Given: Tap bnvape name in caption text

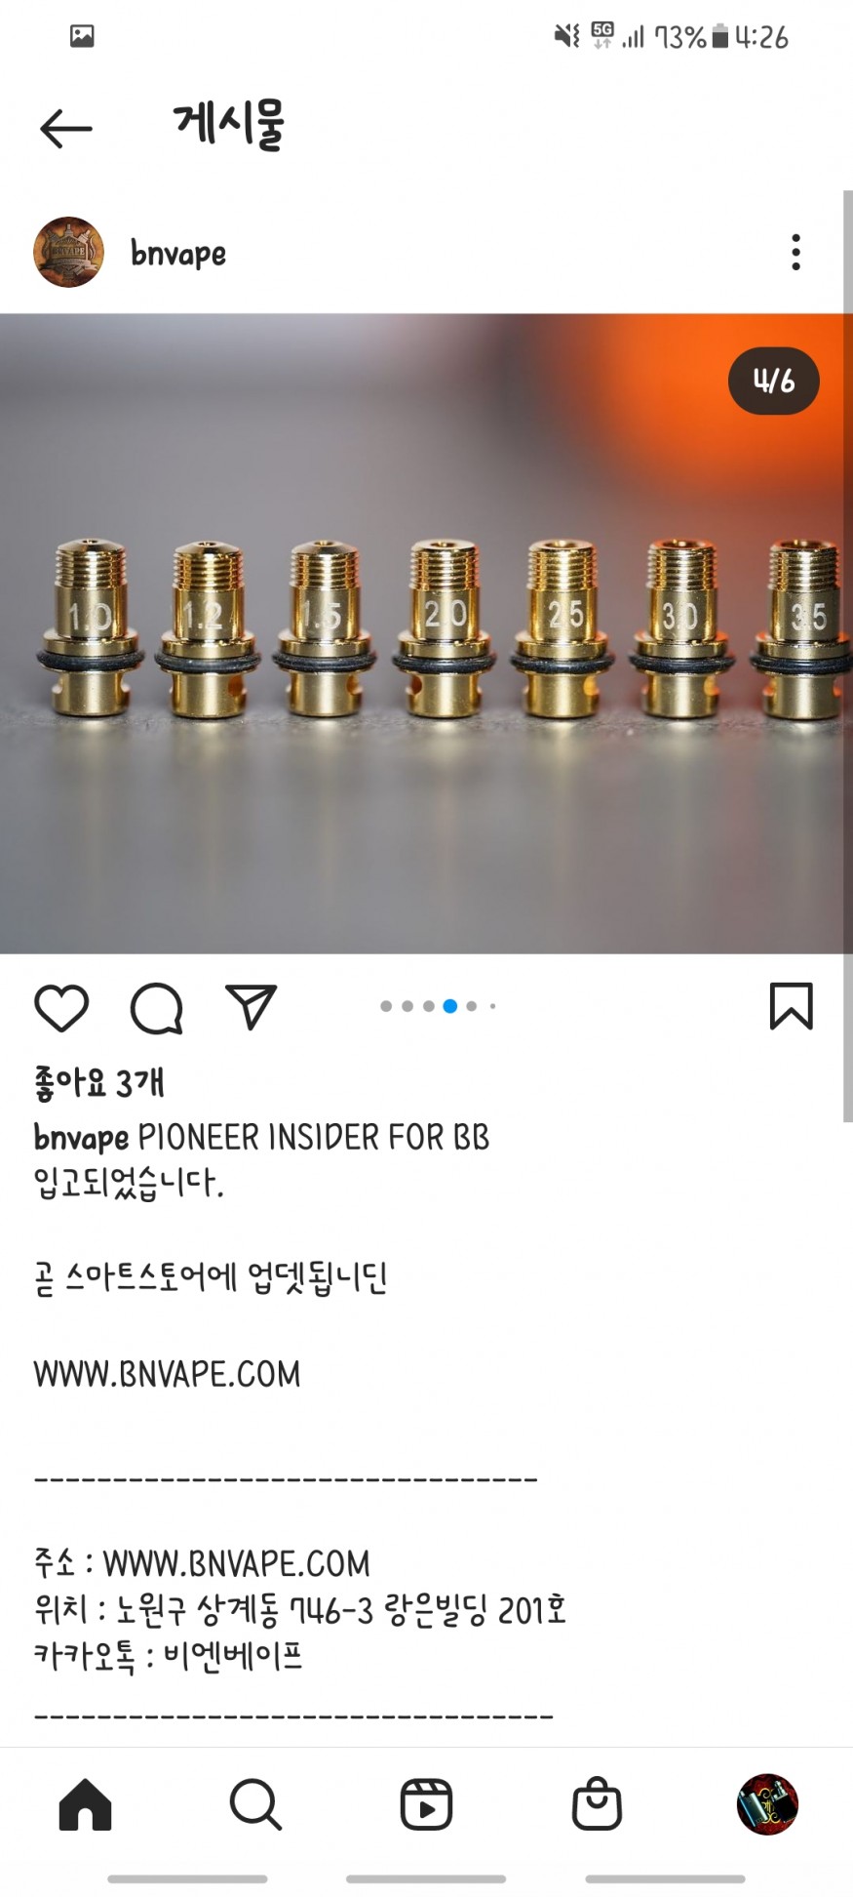Looking at the screenshot, I should [x=81, y=1138].
